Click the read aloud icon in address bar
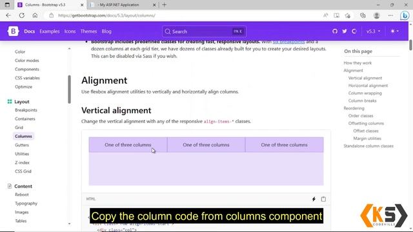This screenshot has width=413, height=232. coord(325,15)
